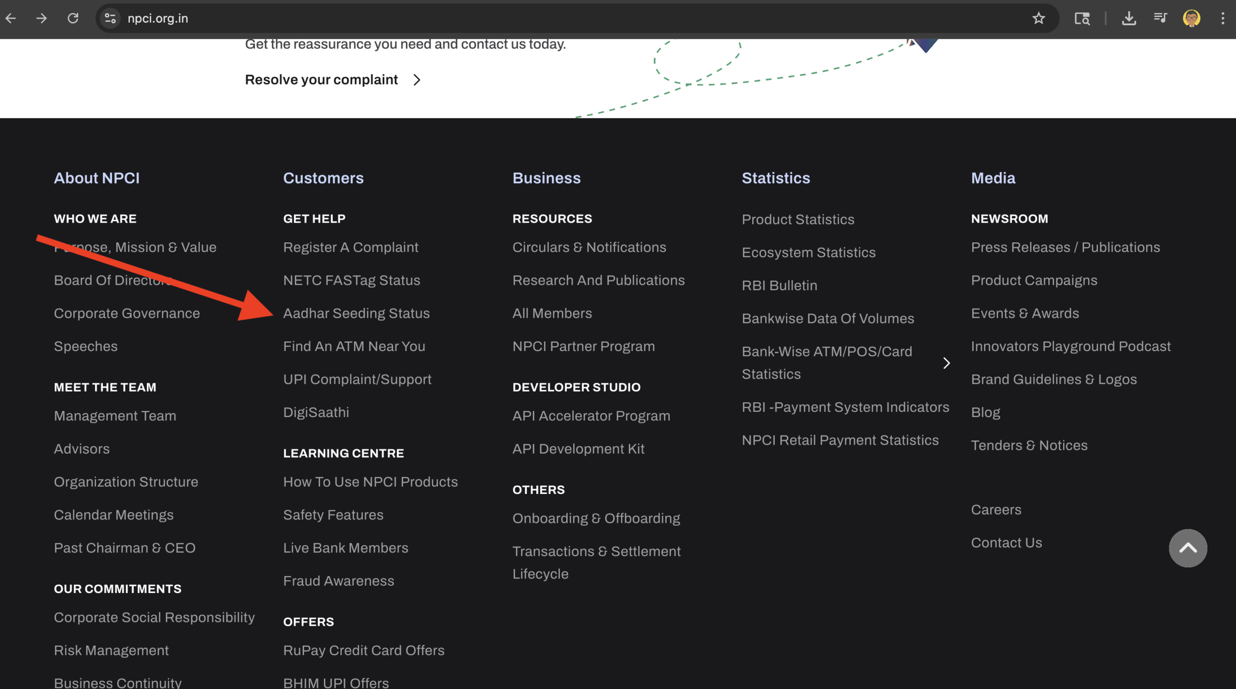Open Safety Features link
Screen dimensions: 1236x689
click(x=333, y=515)
